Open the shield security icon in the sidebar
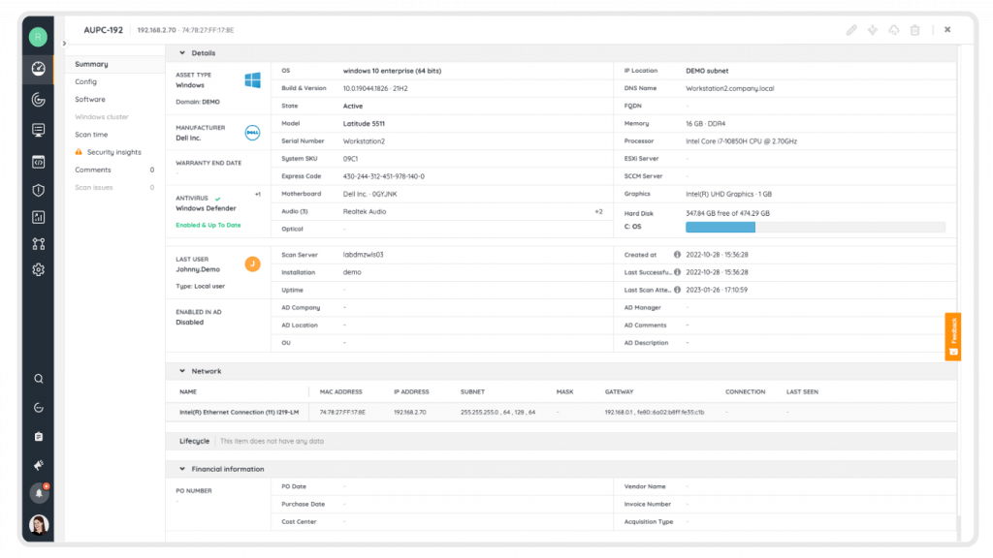Screen dimensions: 993x558 [x=38, y=191]
